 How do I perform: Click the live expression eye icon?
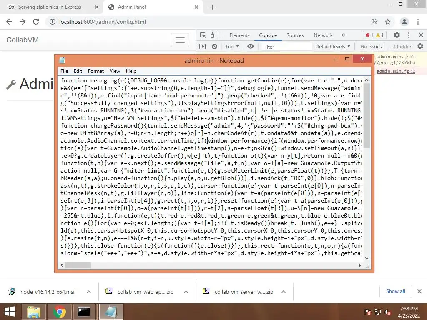point(251,47)
